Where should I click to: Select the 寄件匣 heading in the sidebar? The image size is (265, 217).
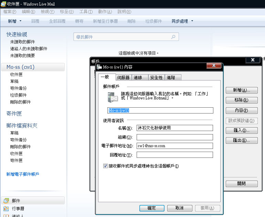coord(14,113)
